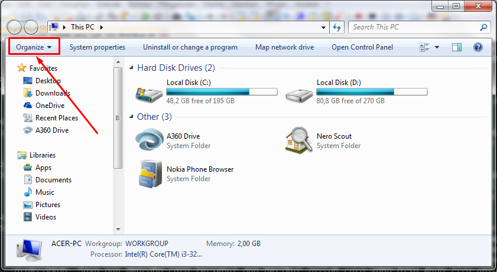
Task: Select Local Disk (D:) drive icon
Action: 299,94
